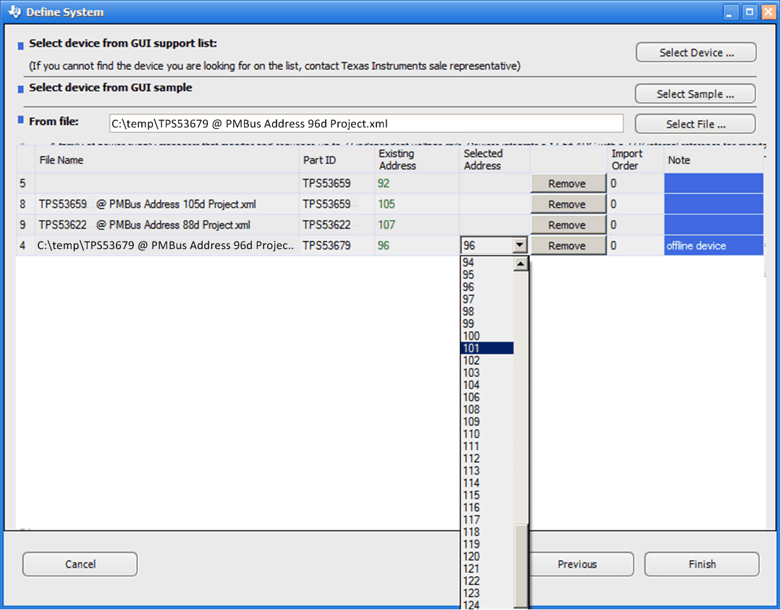Screen dimensions: 781x610
Task: Click the Texas Instruments logo in title bar
Action: [x=14, y=12]
